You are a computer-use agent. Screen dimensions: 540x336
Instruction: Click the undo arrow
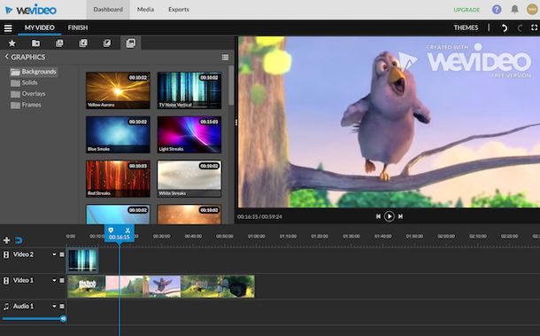pyautogui.click(x=505, y=28)
